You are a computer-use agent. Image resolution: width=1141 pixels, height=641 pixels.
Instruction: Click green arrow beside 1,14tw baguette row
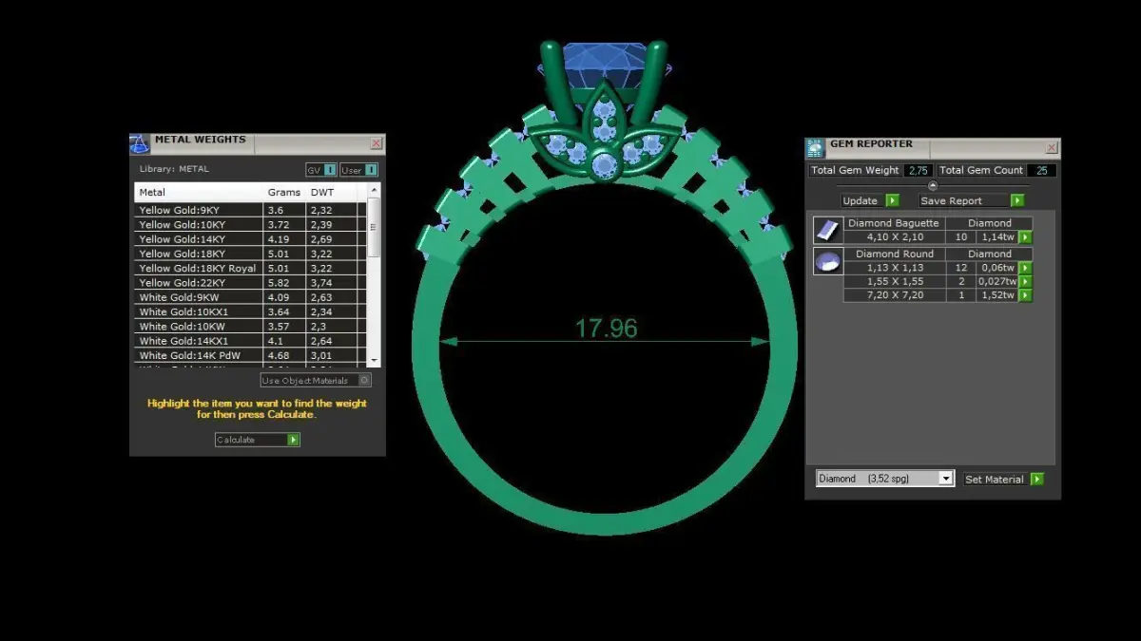click(1025, 237)
